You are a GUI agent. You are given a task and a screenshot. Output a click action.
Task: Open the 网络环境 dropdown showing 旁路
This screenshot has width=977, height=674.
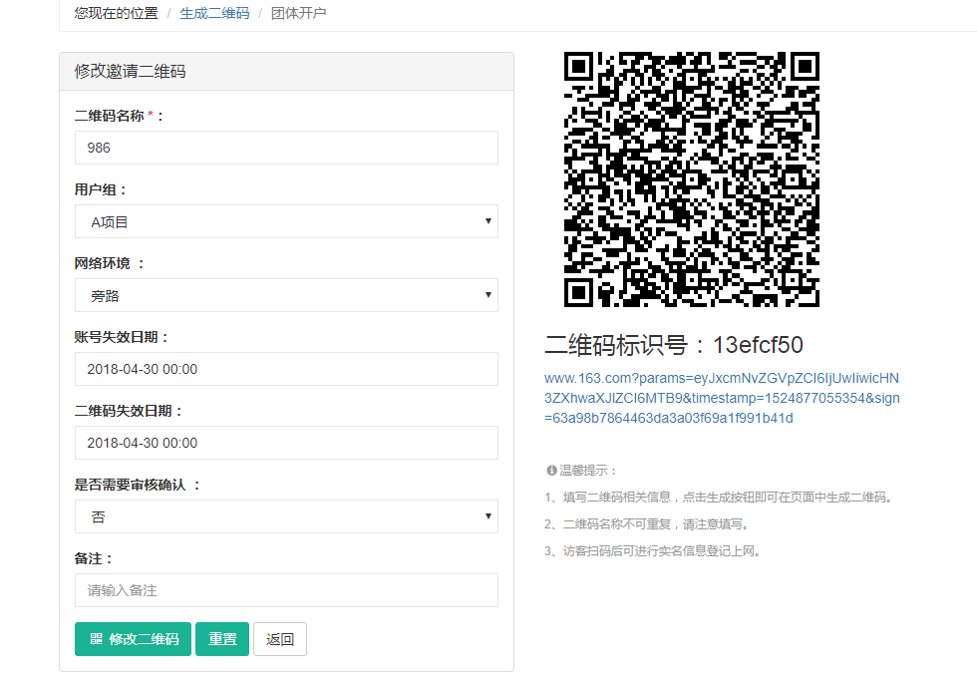(287, 295)
